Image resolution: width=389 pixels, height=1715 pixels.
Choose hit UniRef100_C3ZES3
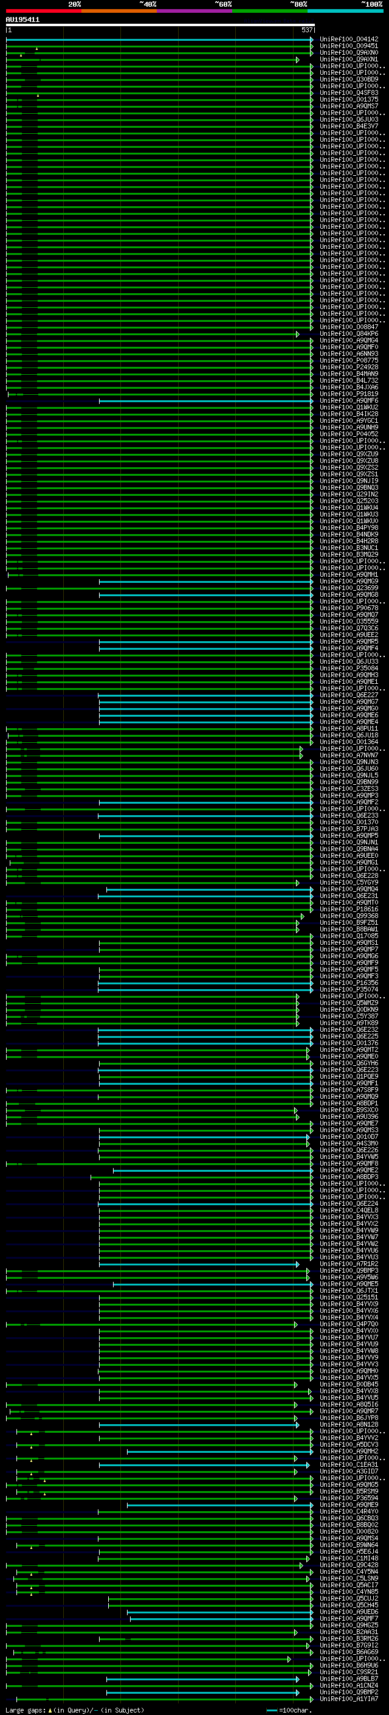pyautogui.click(x=349, y=788)
